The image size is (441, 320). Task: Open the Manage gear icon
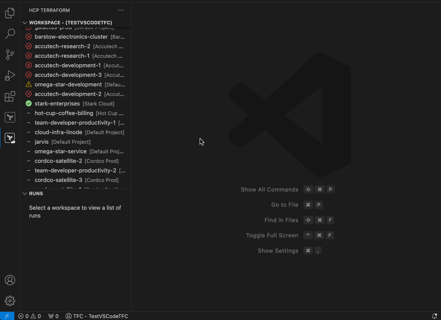tap(10, 301)
